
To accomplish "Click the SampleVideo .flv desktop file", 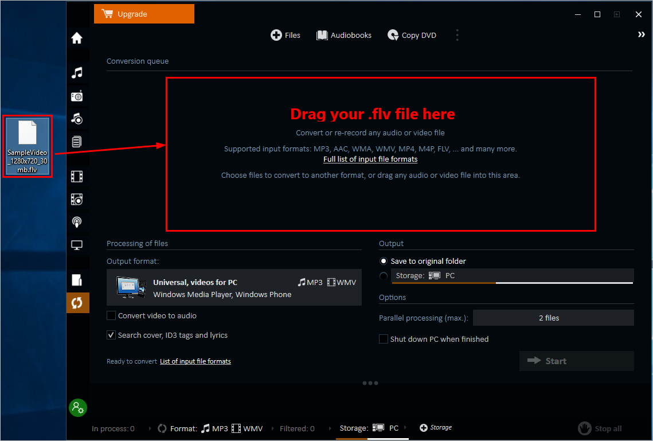I will click(28, 146).
